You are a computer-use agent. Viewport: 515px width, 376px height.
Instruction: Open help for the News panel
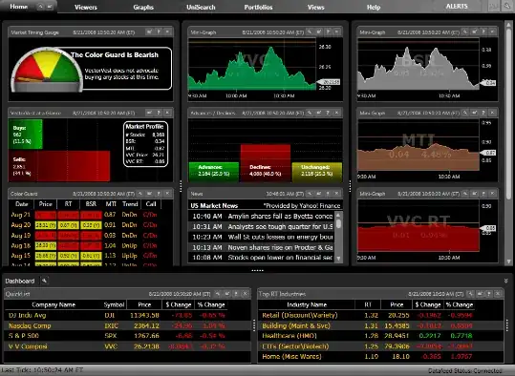coord(328,194)
